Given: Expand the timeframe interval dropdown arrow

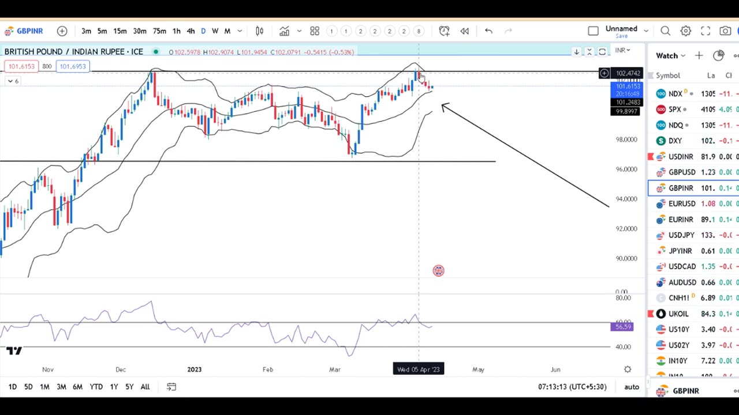Looking at the screenshot, I should pyautogui.click(x=240, y=31).
